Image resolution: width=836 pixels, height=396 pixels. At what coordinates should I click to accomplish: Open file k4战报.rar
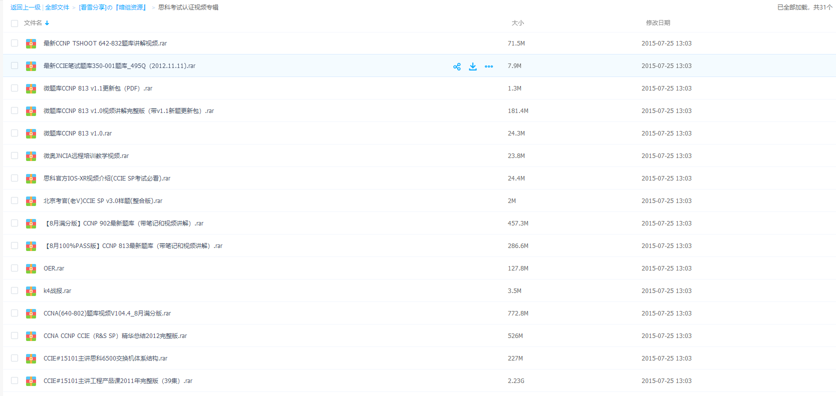[x=57, y=291]
